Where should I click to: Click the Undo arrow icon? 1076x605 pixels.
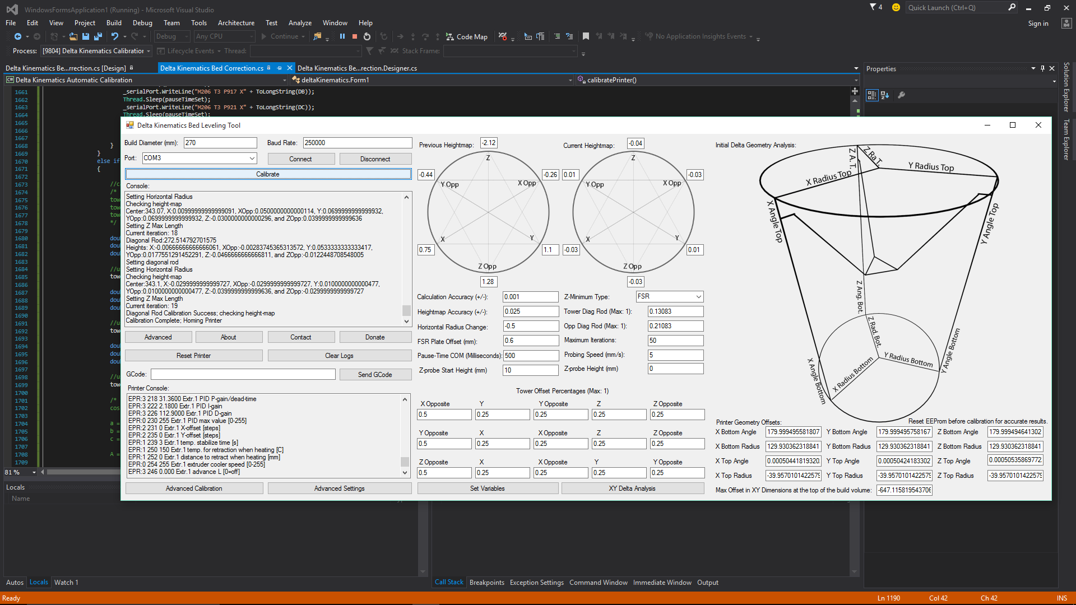(x=115, y=36)
